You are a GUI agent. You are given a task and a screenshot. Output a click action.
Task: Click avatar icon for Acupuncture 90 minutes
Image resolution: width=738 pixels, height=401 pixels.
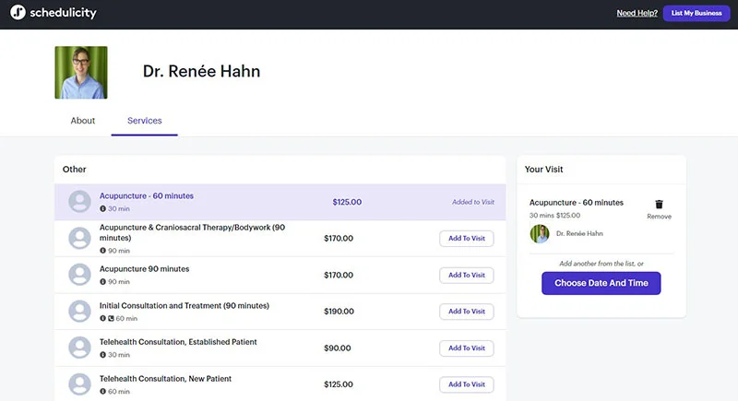coord(79,275)
